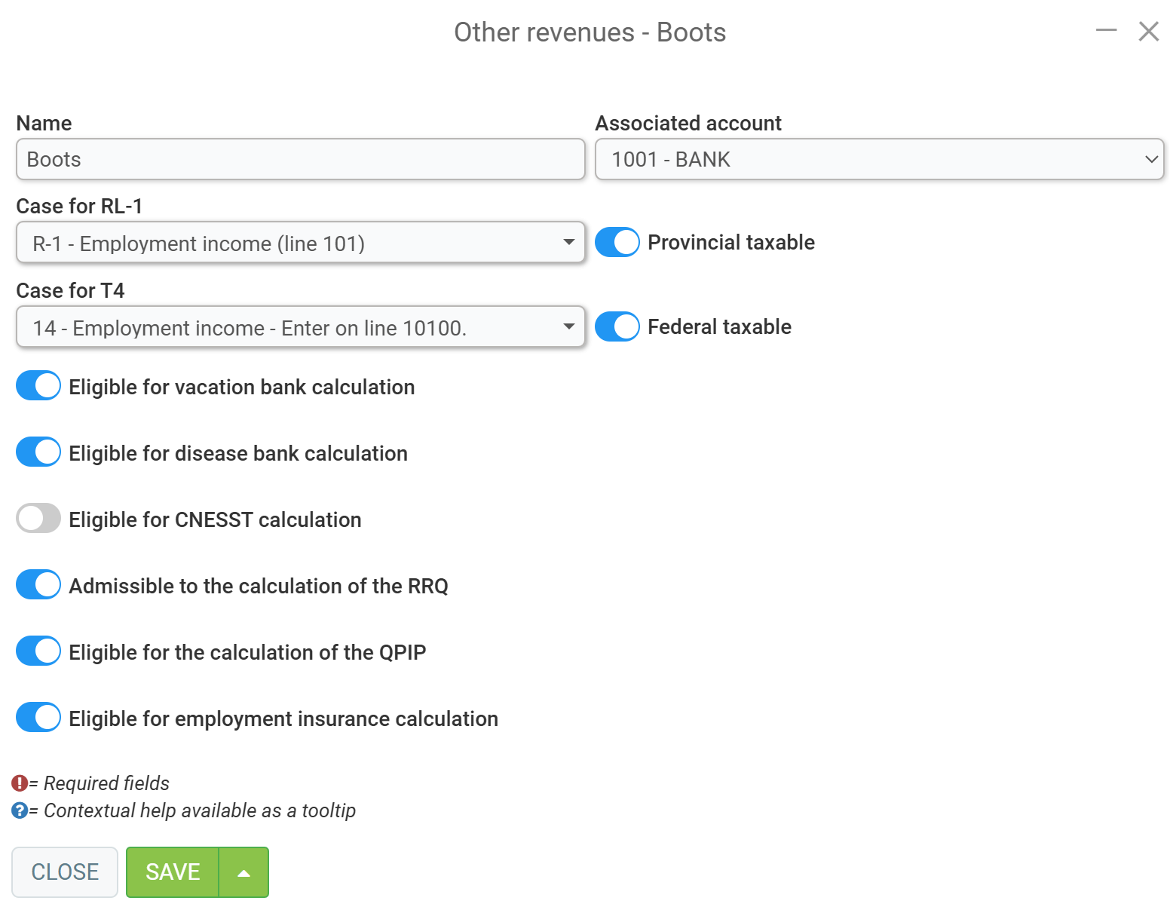This screenshot has width=1173, height=910.
Task: Toggle employment insurance calculation eligibility
Action: point(38,717)
